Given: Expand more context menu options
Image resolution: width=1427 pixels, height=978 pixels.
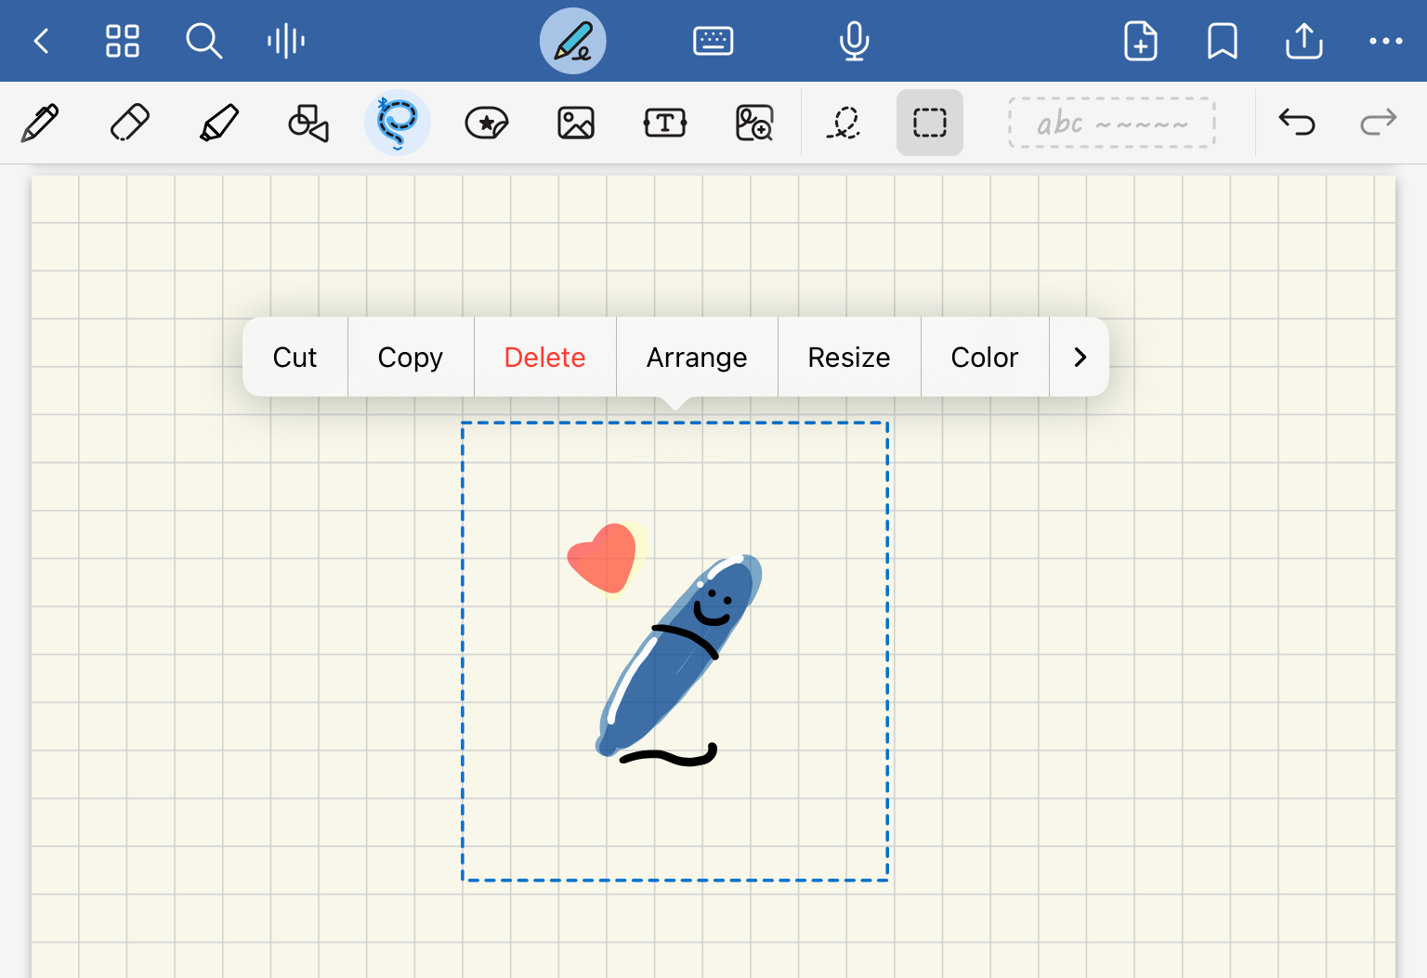Looking at the screenshot, I should coord(1079,357).
